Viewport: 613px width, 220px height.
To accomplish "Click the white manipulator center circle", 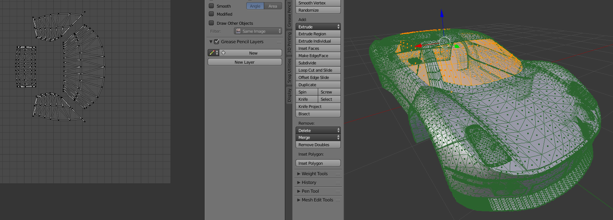I will point(444,42).
